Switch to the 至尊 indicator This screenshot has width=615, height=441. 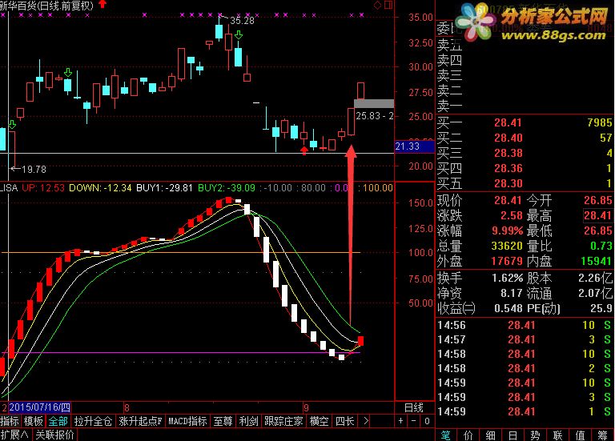(x=223, y=421)
